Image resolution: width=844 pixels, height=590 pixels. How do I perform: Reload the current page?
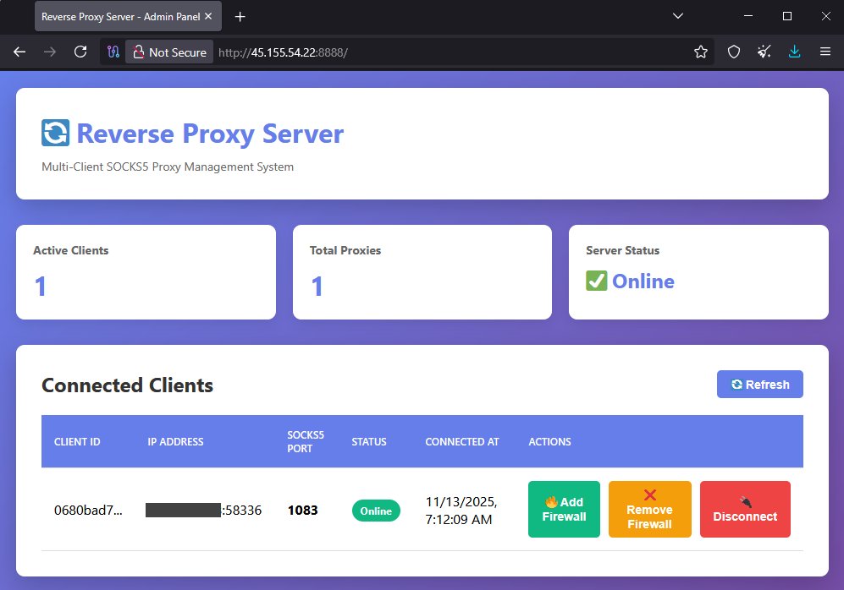point(80,52)
